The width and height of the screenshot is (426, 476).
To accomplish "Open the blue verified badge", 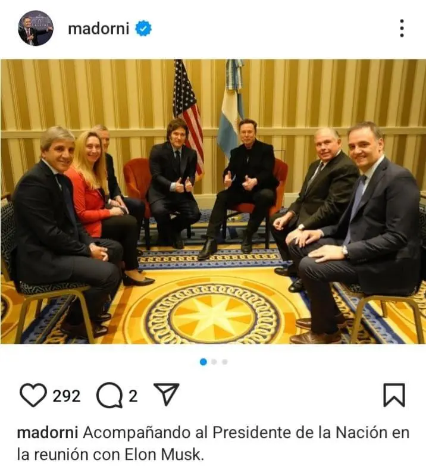I will (x=143, y=29).
